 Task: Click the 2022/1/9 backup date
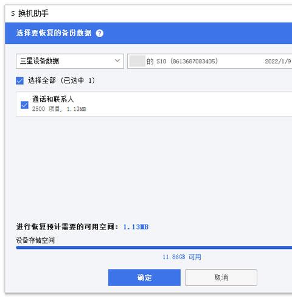278,61
